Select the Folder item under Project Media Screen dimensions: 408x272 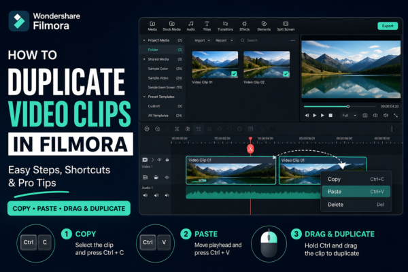pos(162,50)
